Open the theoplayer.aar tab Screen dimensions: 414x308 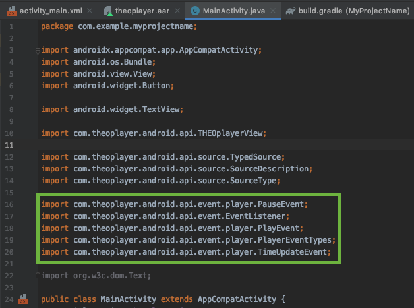click(x=140, y=11)
